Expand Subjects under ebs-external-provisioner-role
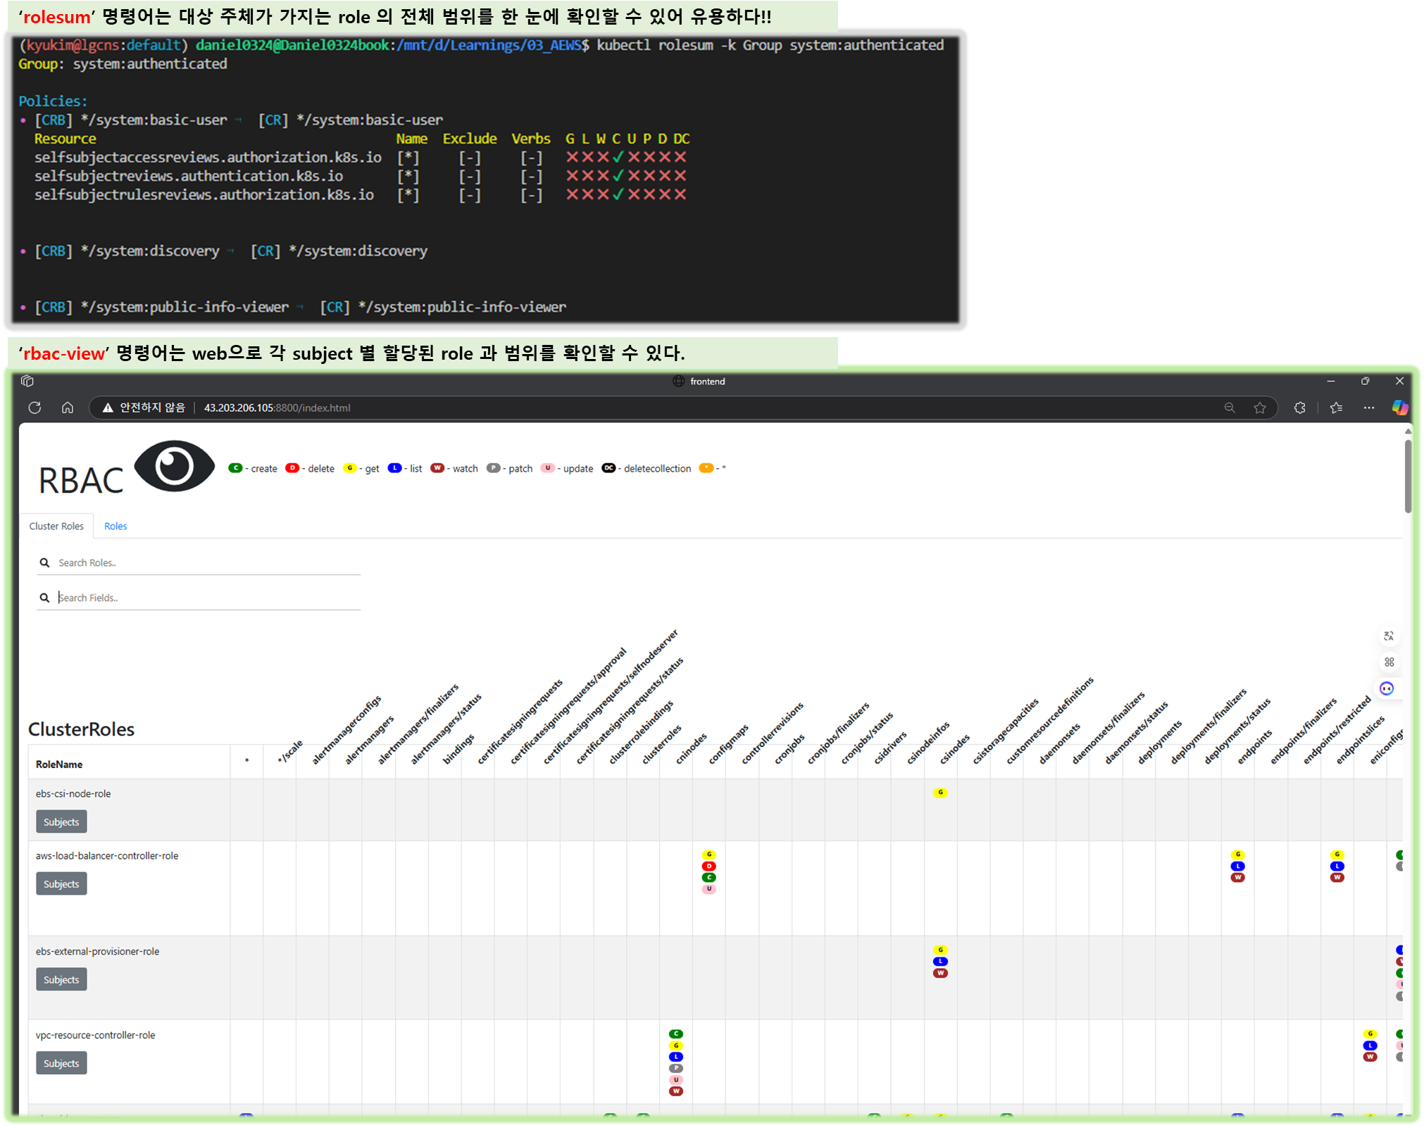Viewport: 1424px width, 1127px height. tap(61, 979)
